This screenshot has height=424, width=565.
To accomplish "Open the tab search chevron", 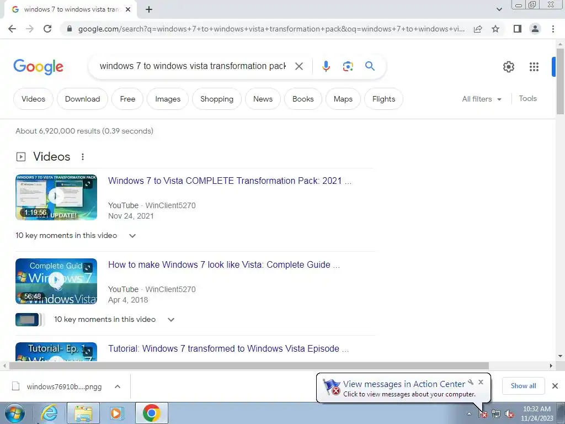I will point(499,9).
